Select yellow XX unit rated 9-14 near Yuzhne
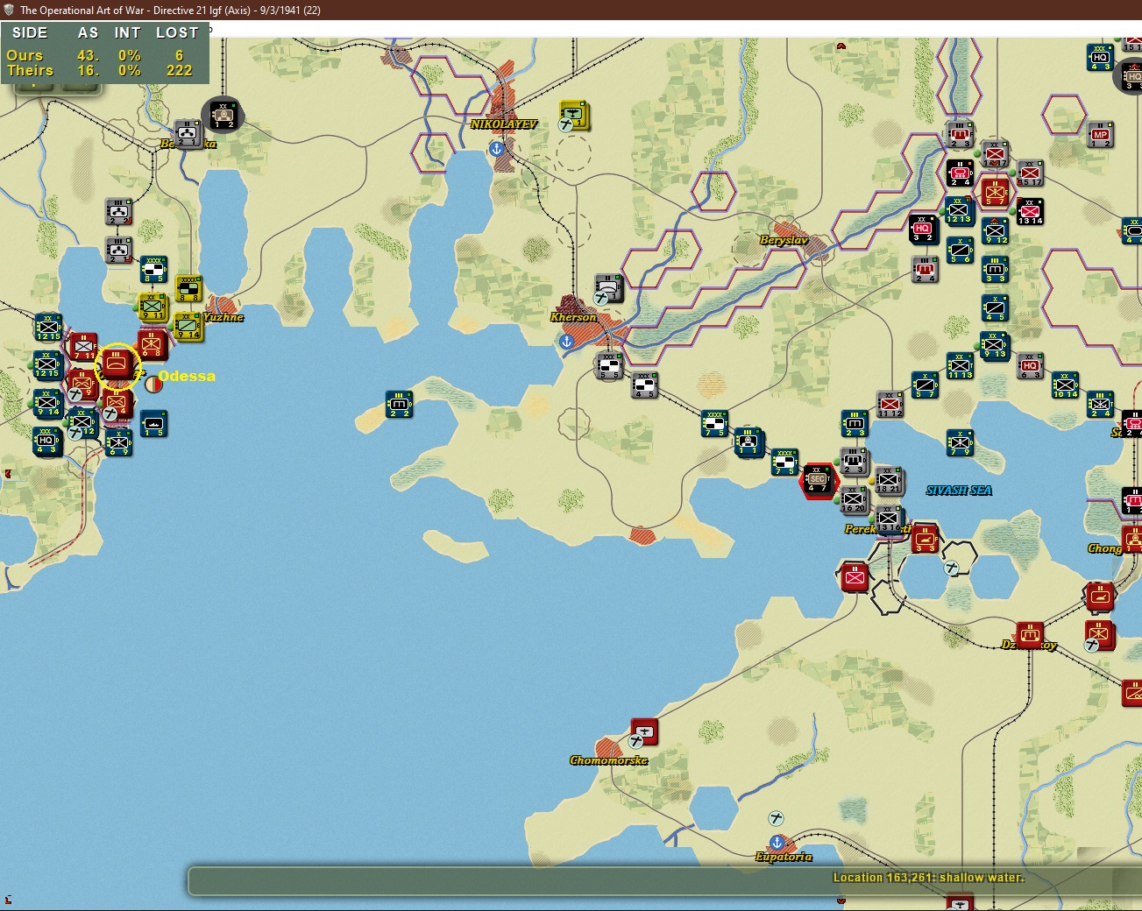The image size is (1142, 911). (188, 326)
